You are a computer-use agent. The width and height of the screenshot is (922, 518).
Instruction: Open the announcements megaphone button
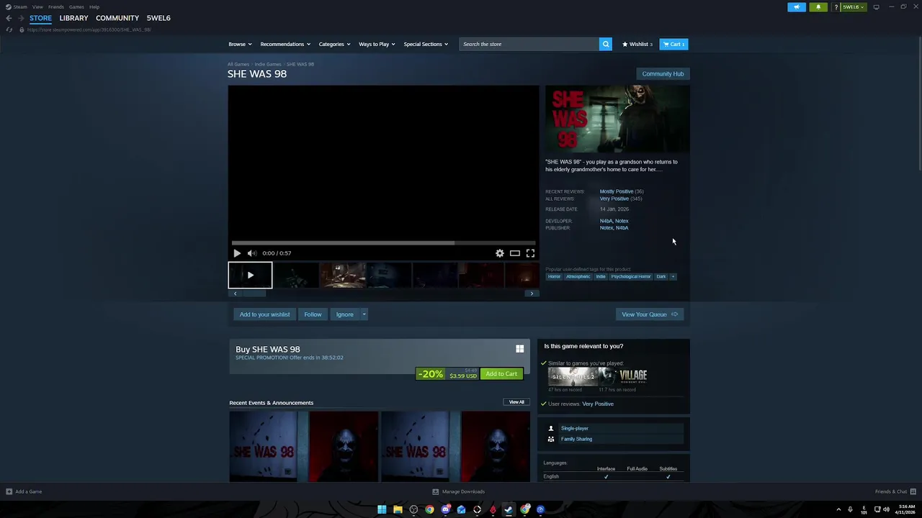coord(797,7)
